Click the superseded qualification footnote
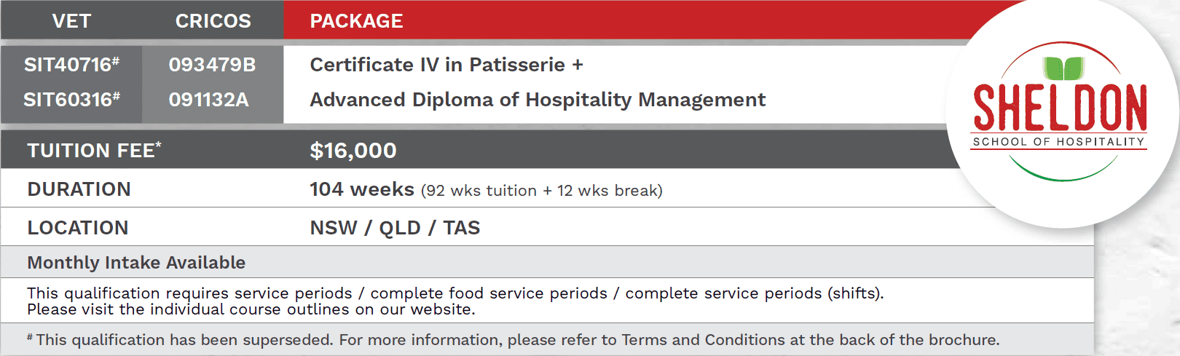Image resolution: width=1180 pixels, height=356 pixels. tap(514, 340)
